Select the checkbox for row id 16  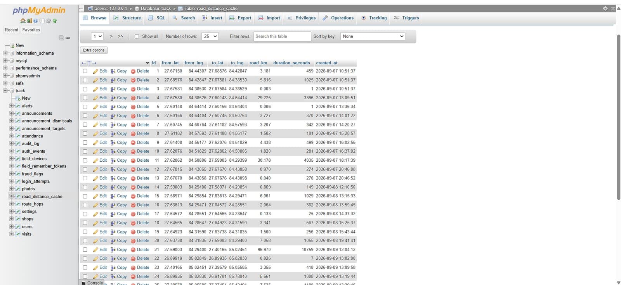[85, 205]
